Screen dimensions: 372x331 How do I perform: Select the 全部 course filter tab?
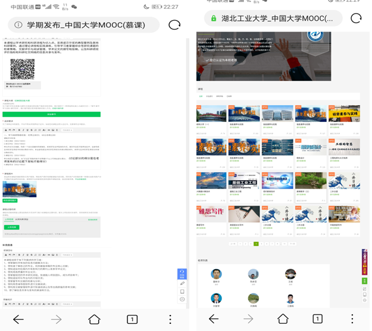tap(201, 96)
